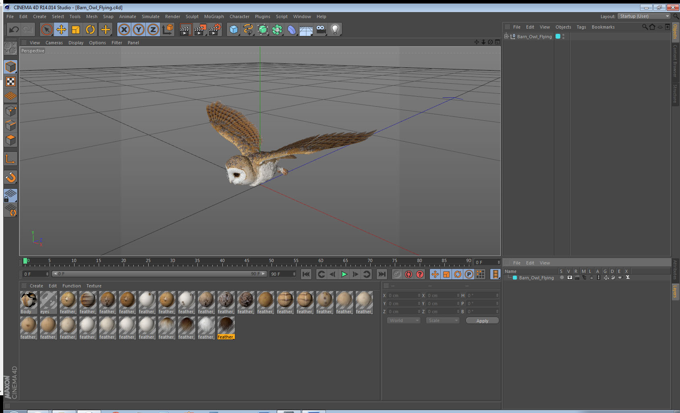Click the Apply button
The height and width of the screenshot is (413, 680).
click(x=482, y=321)
